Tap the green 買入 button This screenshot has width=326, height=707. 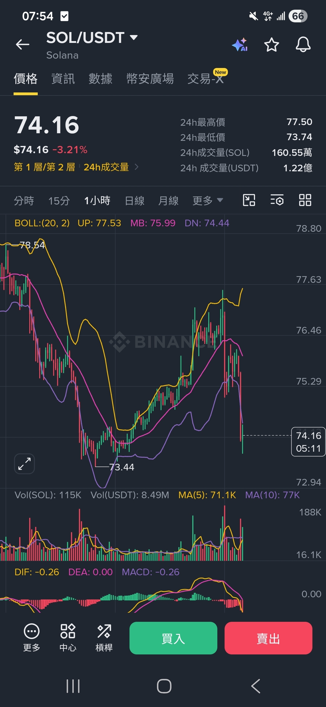(173, 638)
